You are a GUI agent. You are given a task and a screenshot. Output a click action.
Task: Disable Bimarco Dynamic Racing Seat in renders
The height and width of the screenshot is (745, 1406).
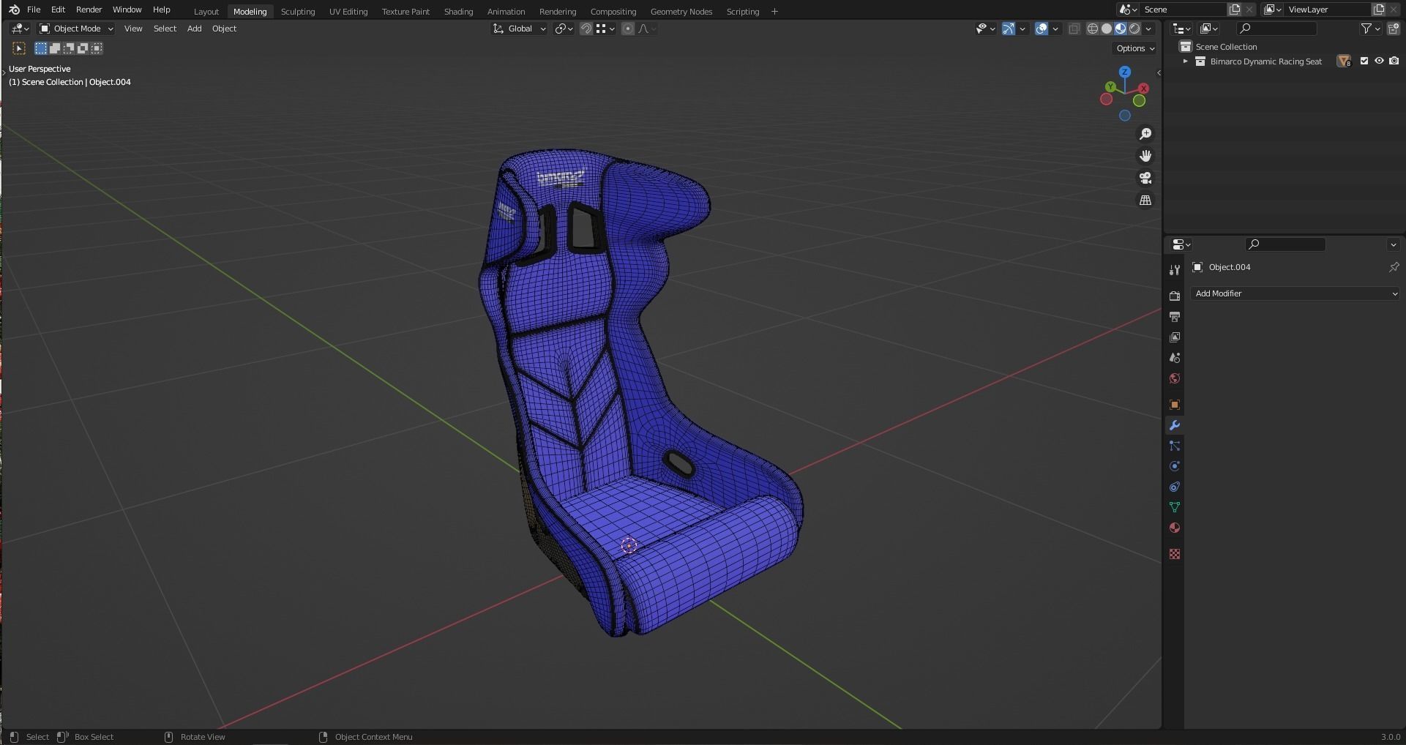[1394, 61]
